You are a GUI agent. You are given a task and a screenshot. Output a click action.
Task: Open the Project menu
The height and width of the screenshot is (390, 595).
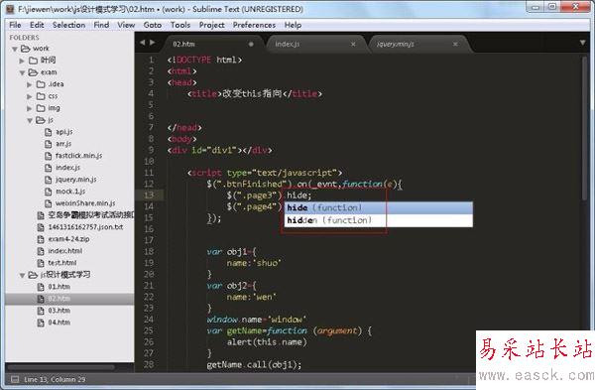click(212, 25)
